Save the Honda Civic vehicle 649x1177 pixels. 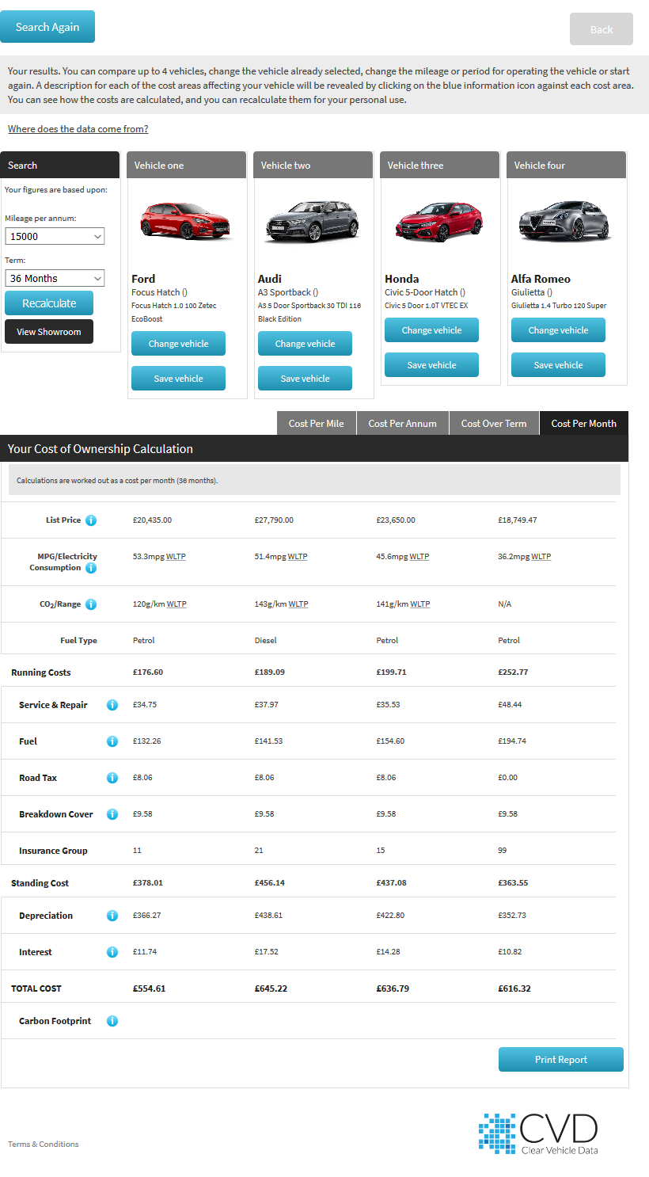tap(431, 365)
